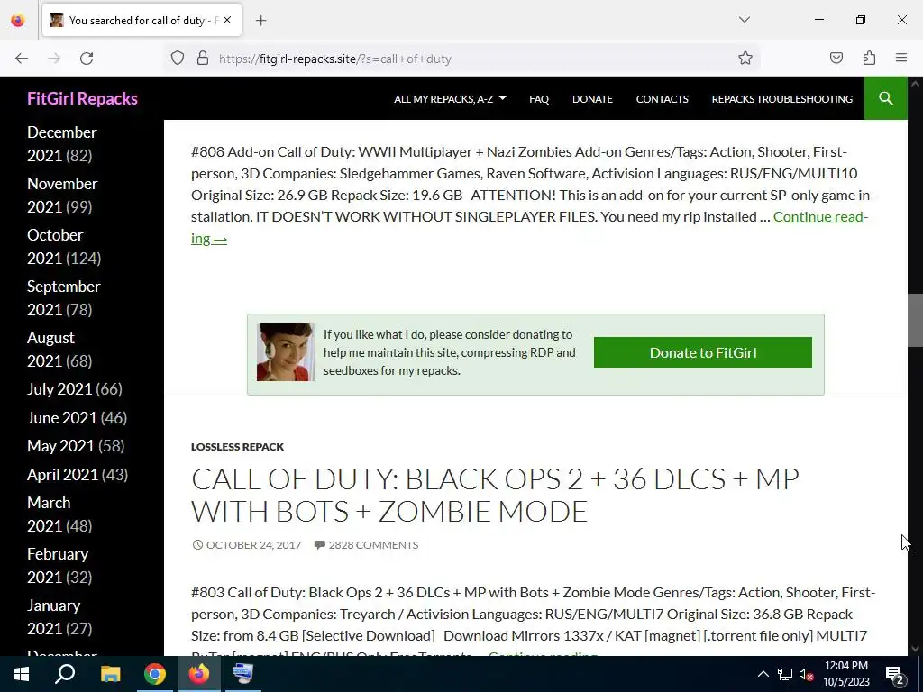This screenshot has height=692, width=923.
Task: Open the 'Lossless Repack' category link
Action: (237, 447)
